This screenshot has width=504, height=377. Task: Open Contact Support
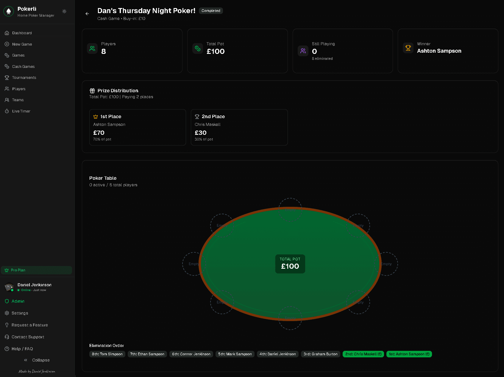click(x=28, y=337)
